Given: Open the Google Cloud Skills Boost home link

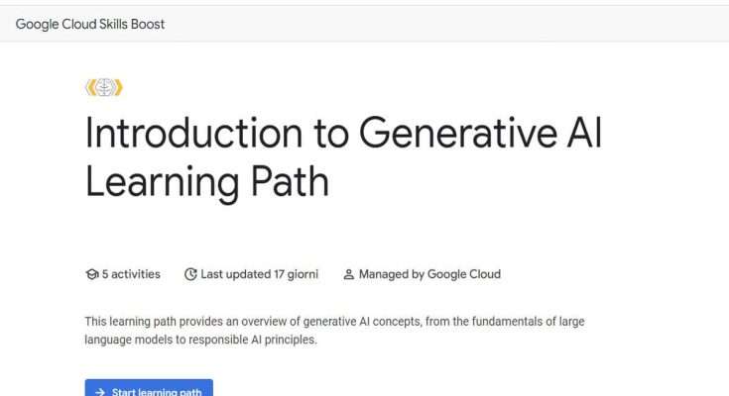Looking at the screenshot, I should 90,24.
